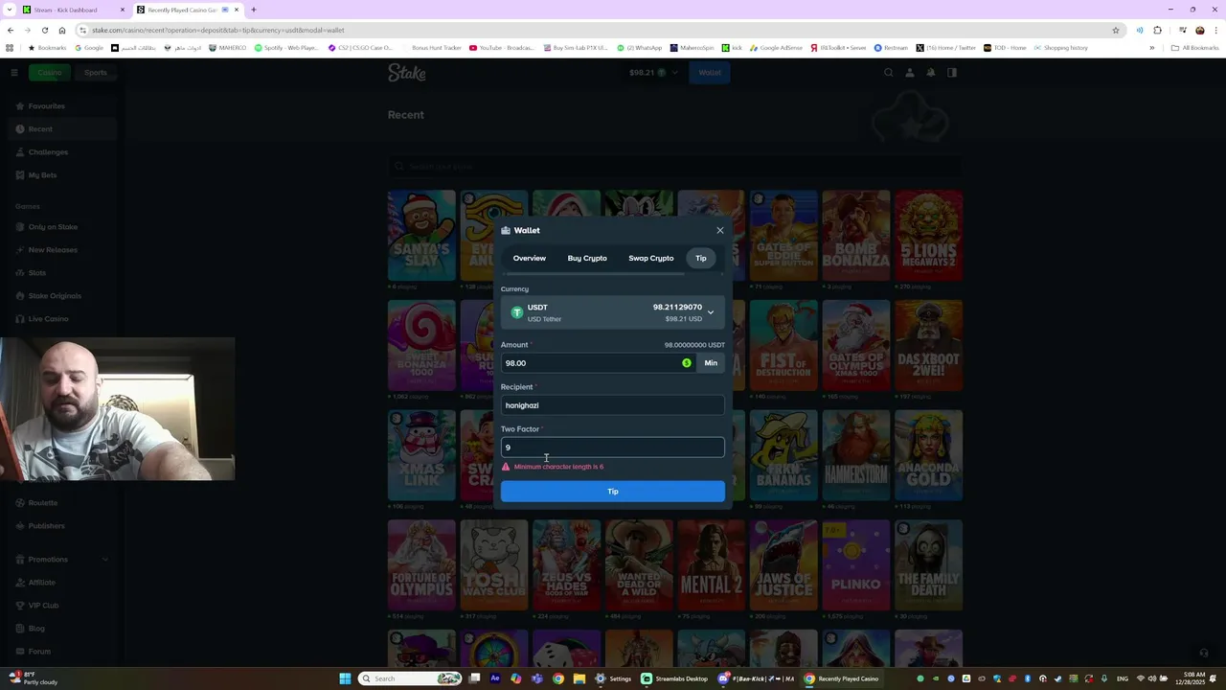Open the Chrome three-dot menu

pyautogui.click(x=1215, y=30)
